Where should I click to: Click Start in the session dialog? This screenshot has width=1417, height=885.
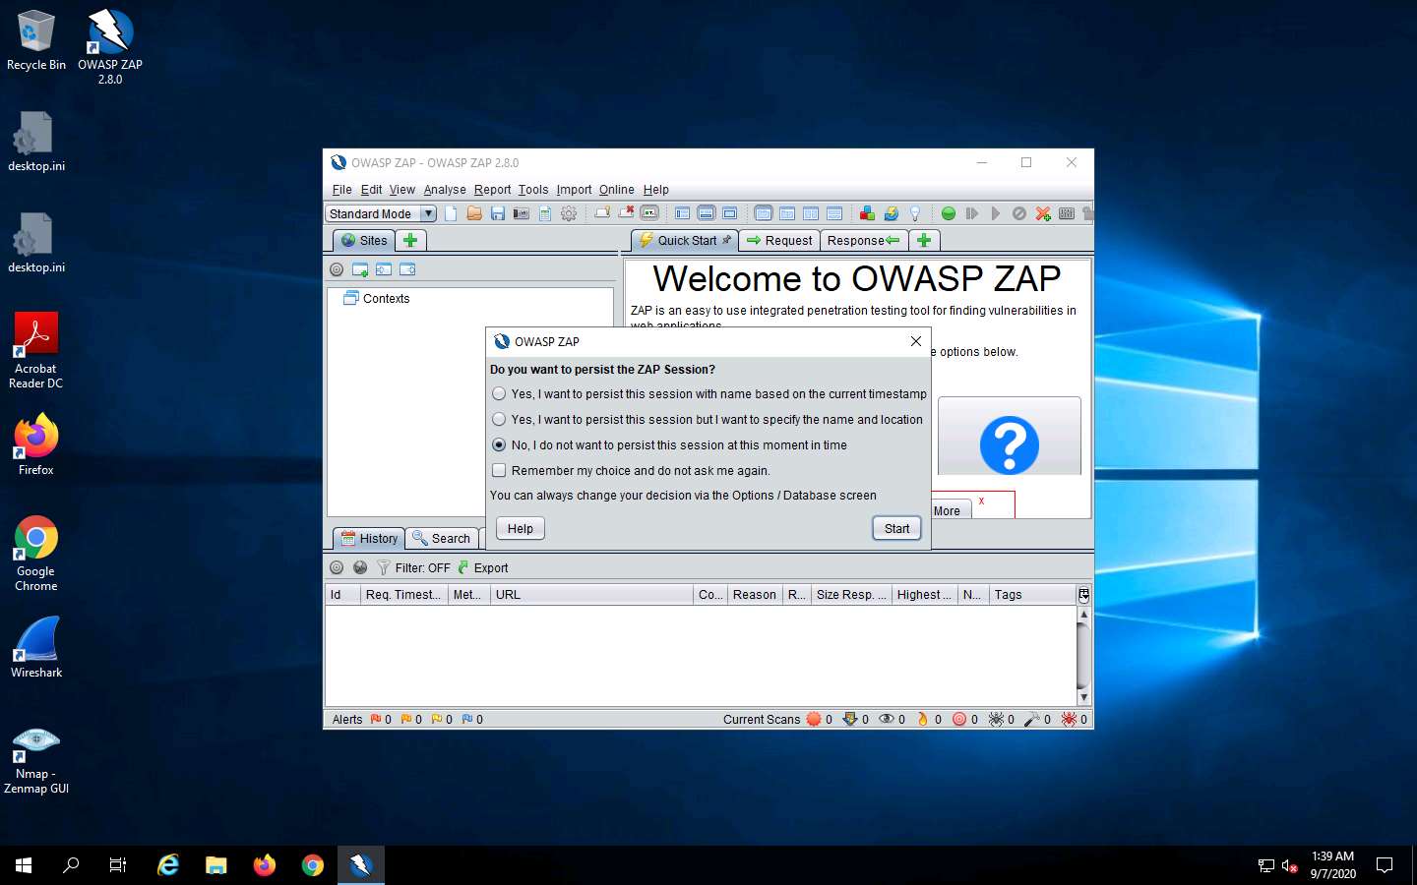894,528
